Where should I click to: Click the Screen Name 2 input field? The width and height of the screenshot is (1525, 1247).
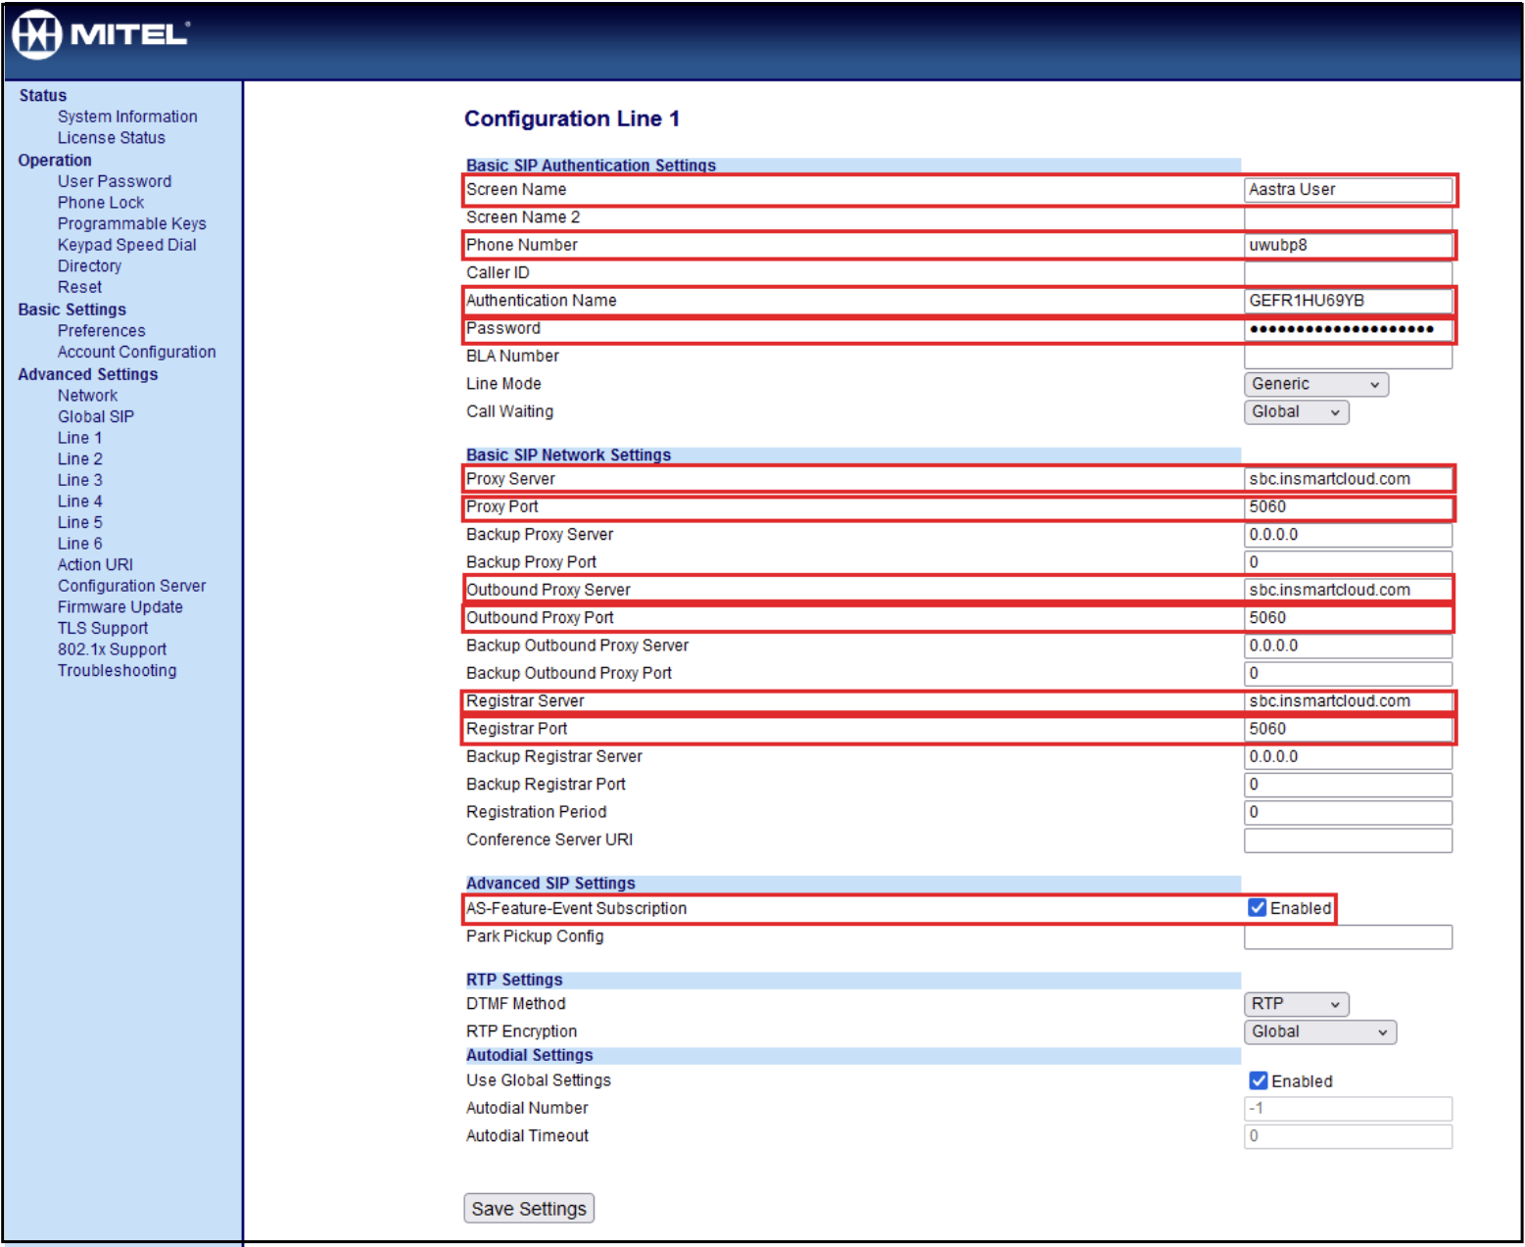tap(1348, 217)
